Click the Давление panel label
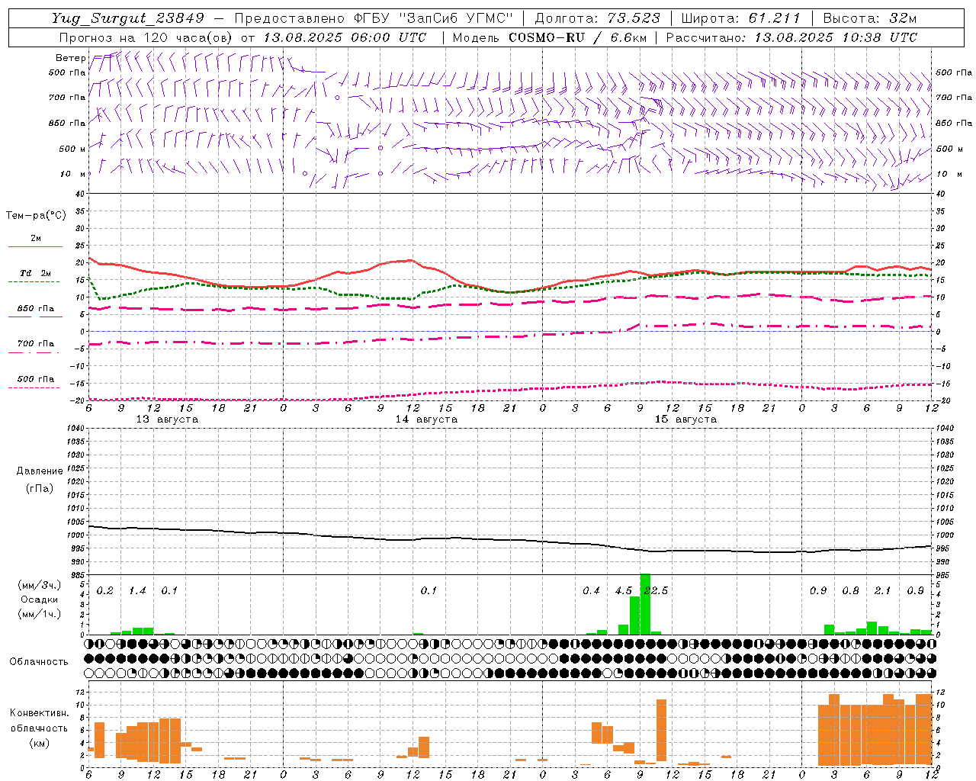 [x=40, y=471]
